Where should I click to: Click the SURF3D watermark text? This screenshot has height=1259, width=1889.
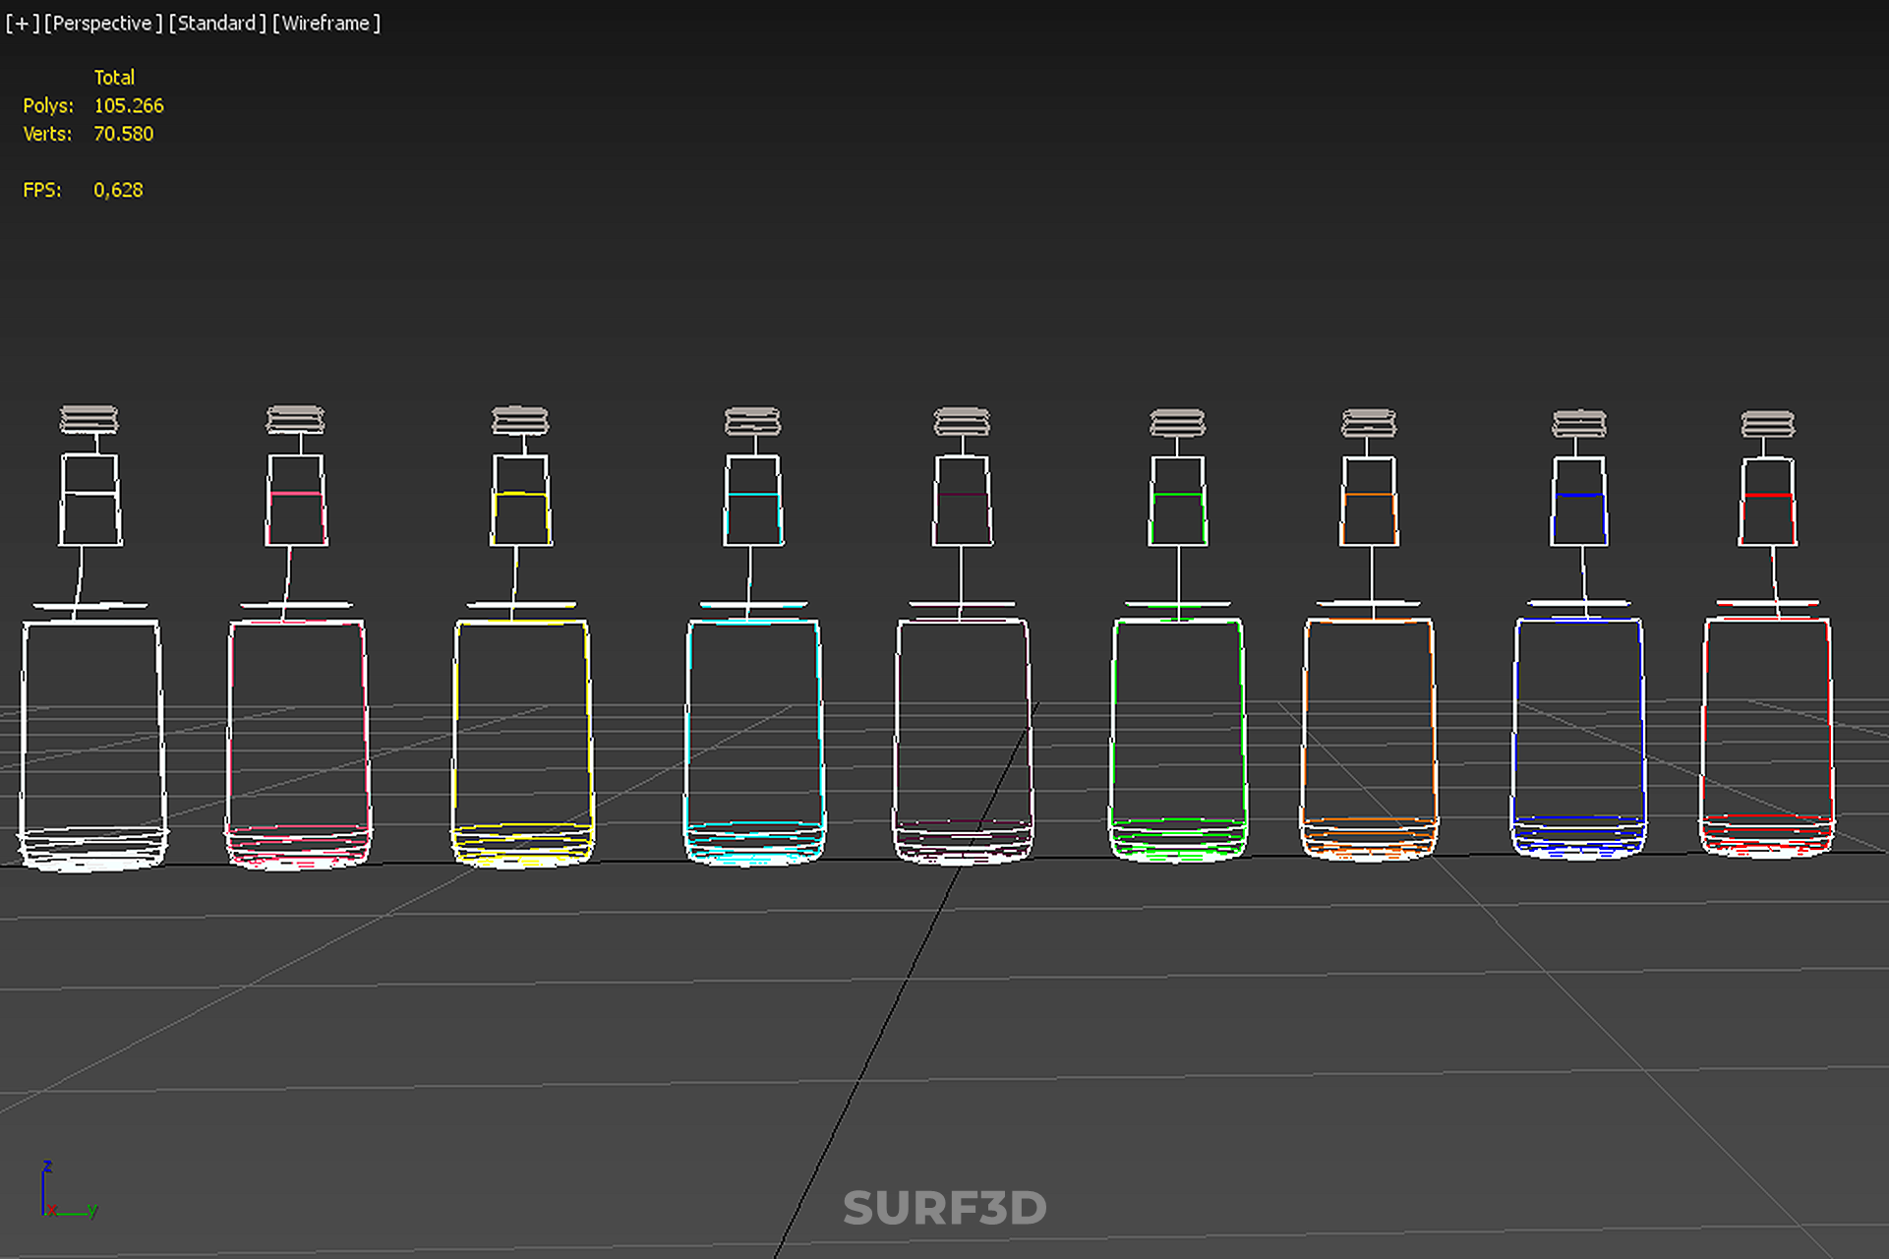click(944, 1208)
